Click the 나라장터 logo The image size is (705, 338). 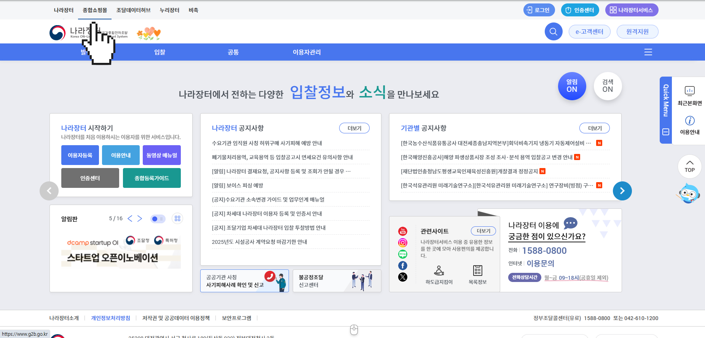click(x=88, y=33)
